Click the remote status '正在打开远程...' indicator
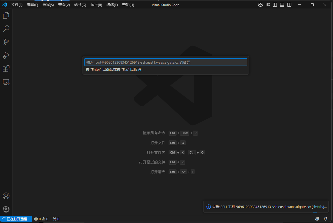 tap(16, 219)
